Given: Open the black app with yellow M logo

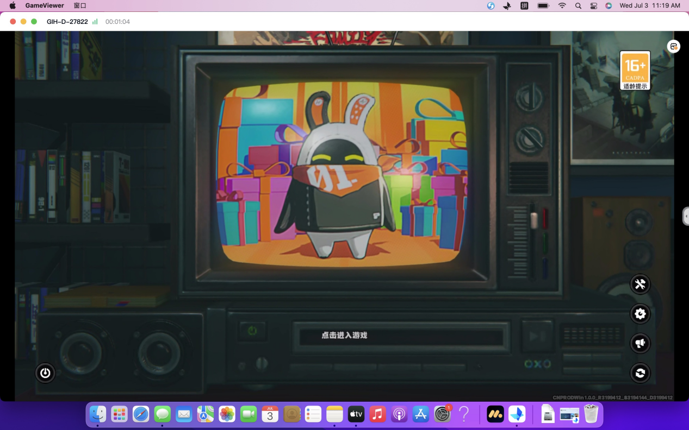Looking at the screenshot, I should (x=495, y=414).
